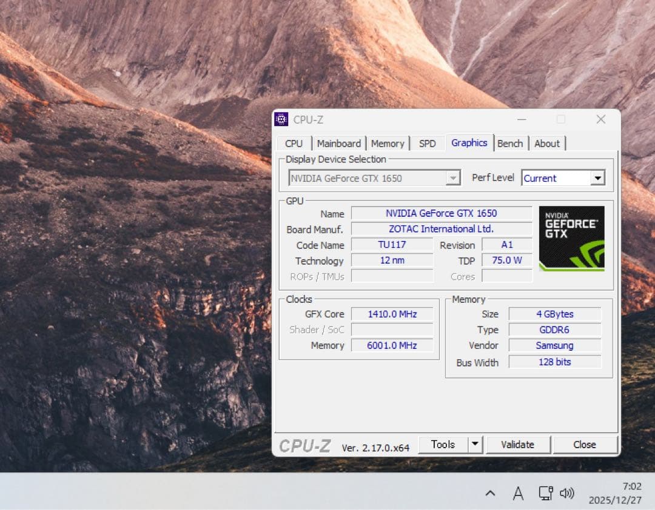
Task: Select the GPU Name field text
Action: click(442, 213)
